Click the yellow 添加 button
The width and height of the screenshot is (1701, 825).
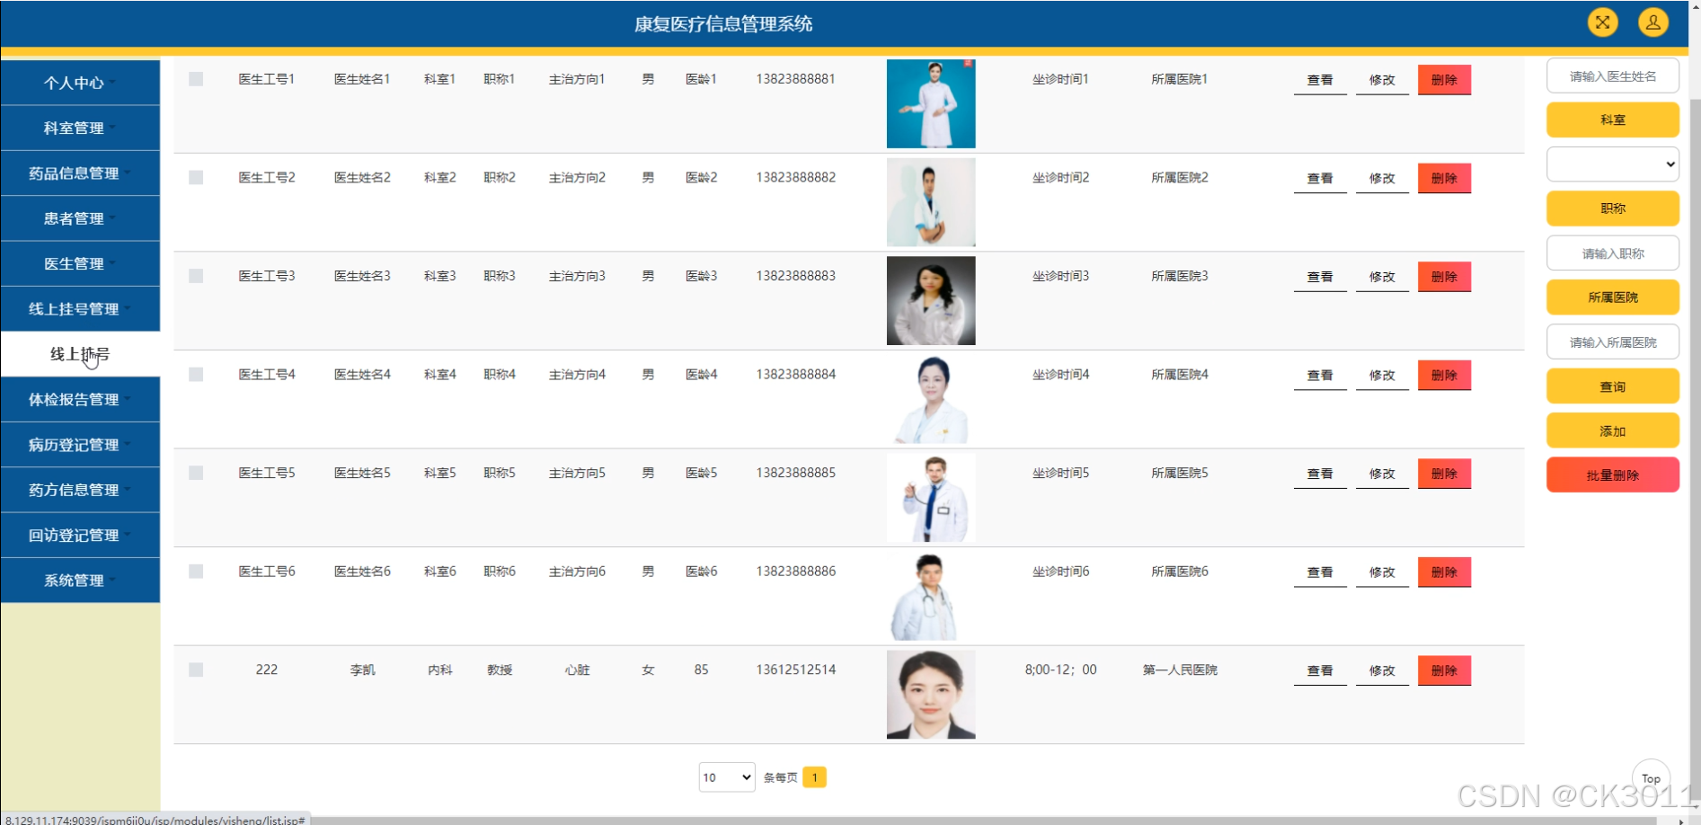click(1613, 430)
